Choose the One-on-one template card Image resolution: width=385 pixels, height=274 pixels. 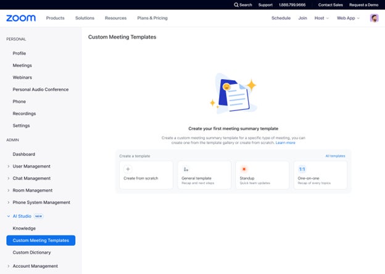(x=320, y=175)
